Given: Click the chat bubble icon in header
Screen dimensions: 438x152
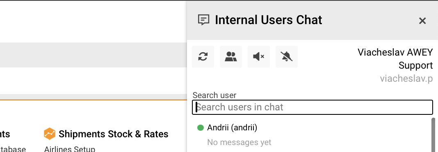Looking at the screenshot, I should point(204,20).
